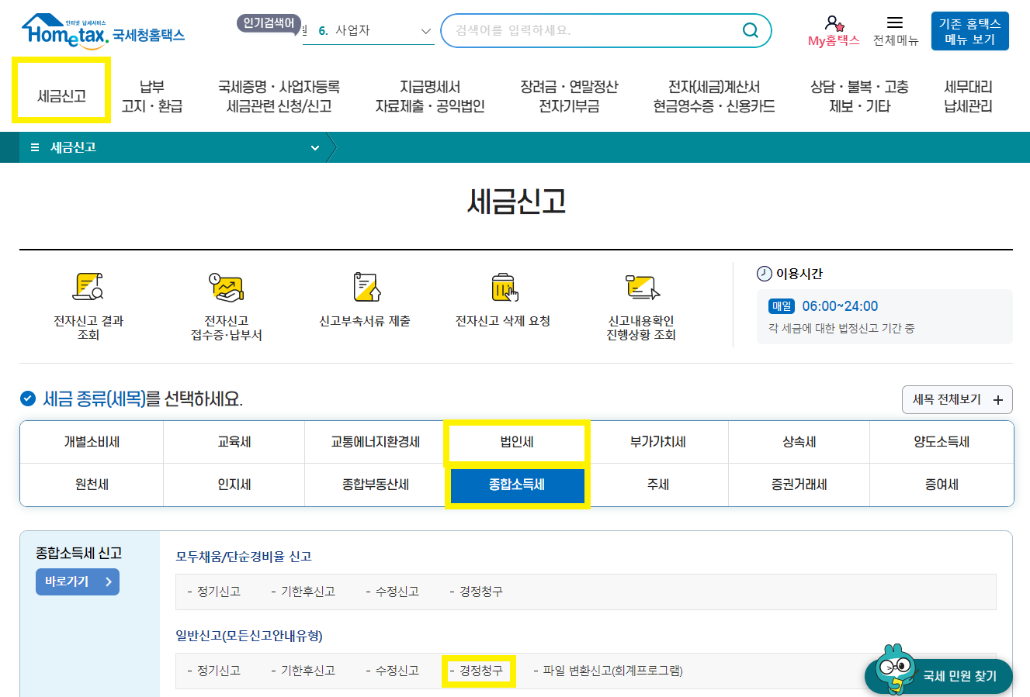The height and width of the screenshot is (697, 1030).
Task: Click the 전자신고 접수증·납부서 icon
Action: pyautogui.click(x=227, y=287)
